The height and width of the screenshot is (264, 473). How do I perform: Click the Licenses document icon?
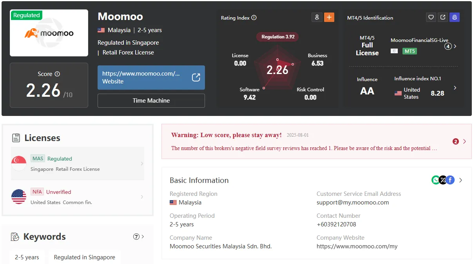(x=16, y=138)
